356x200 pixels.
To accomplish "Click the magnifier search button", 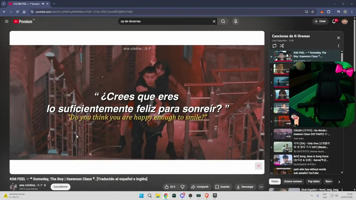I will [x=223, y=21].
